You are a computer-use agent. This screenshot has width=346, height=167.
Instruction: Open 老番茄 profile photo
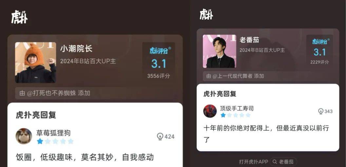point(220,51)
